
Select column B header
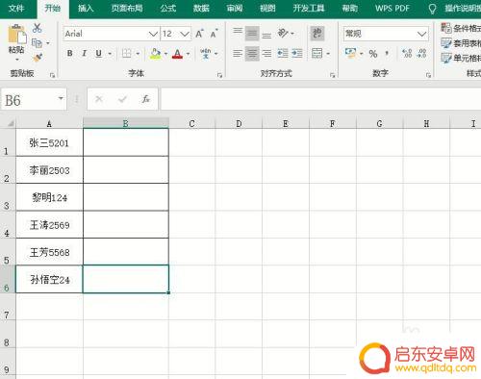click(126, 123)
